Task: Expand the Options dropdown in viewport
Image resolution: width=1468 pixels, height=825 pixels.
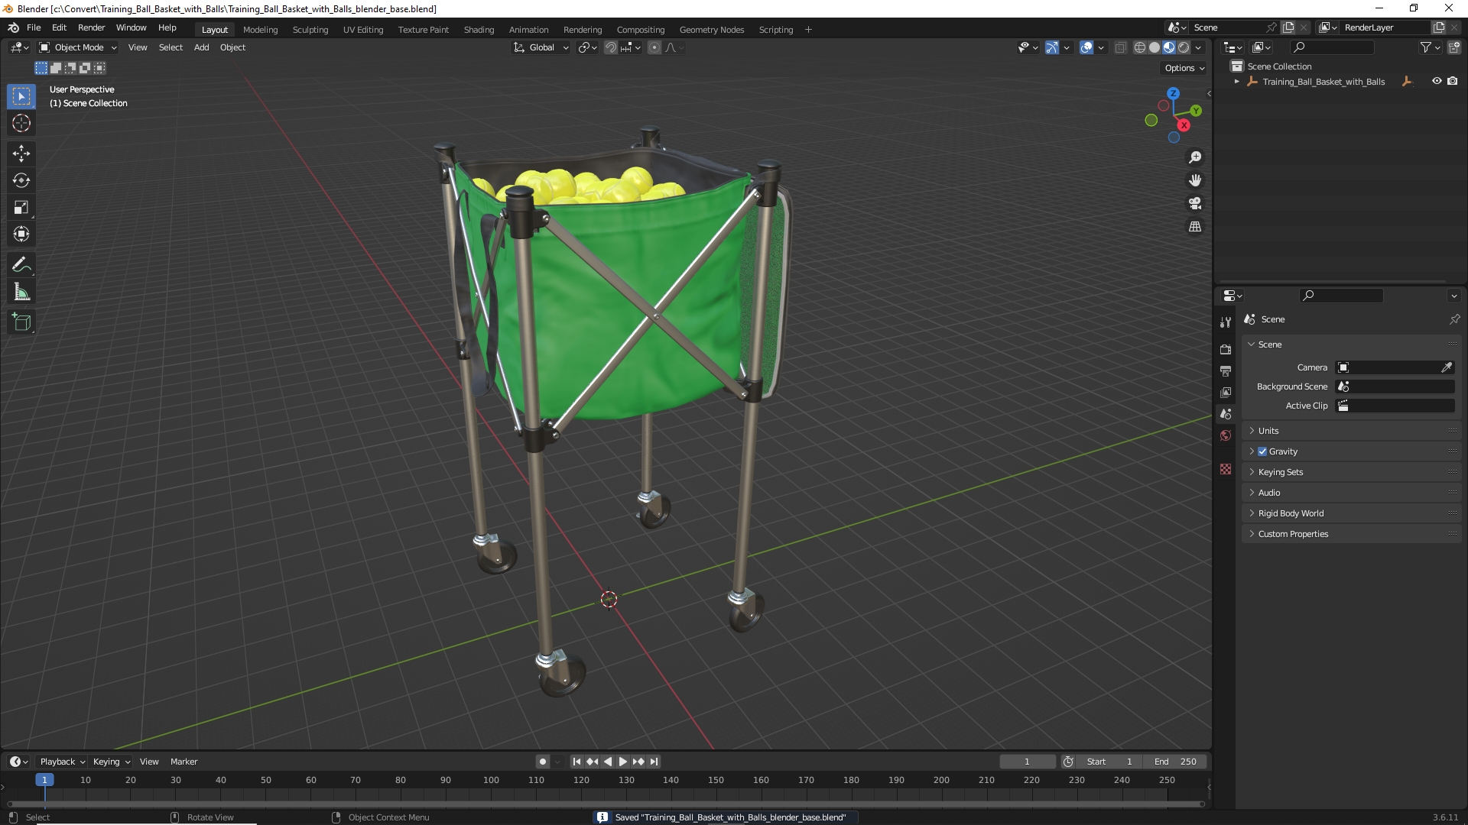Action: (1184, 68)
